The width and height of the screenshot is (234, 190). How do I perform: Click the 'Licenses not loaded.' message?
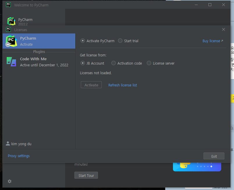(96, 73)
